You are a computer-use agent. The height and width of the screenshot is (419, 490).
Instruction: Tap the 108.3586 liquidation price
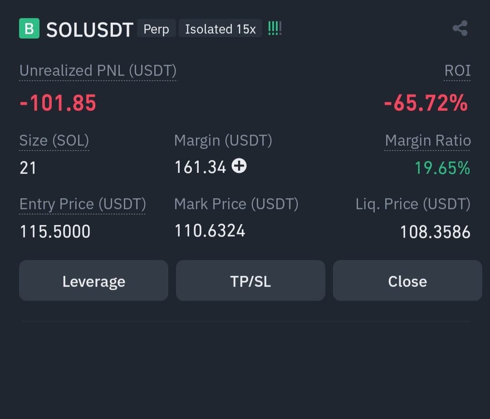coord(435,232)
